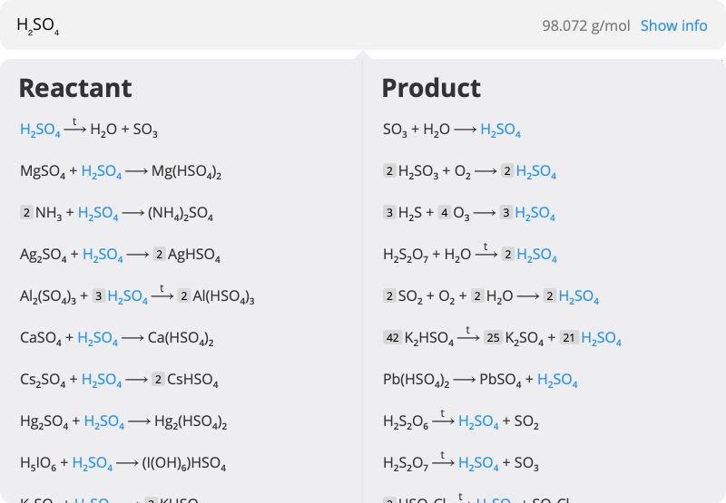Click the Reactant column heading
The width and height of the screenshot is (726, 503).
click(x=75, y=88)
